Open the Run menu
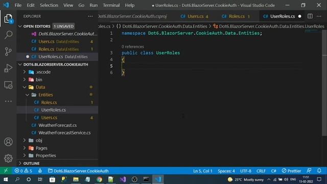Screen dimensions: 327x184 tap(94, 5)
